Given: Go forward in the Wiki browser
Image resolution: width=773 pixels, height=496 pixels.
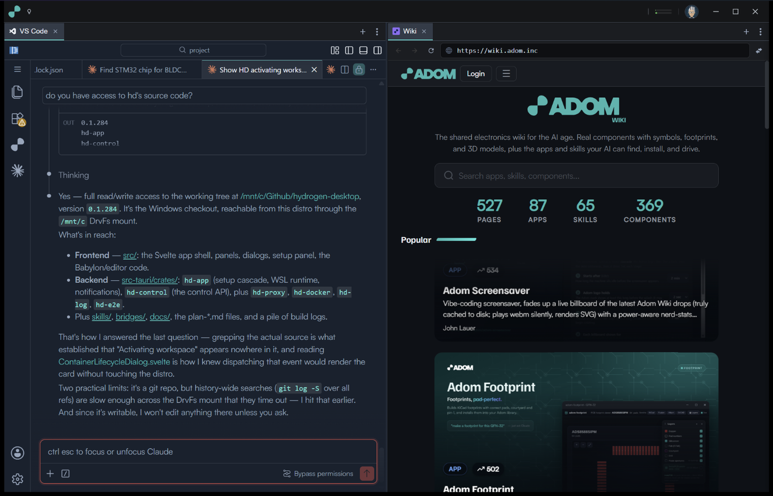Looking at the screenshot, I should coord(415,50).
